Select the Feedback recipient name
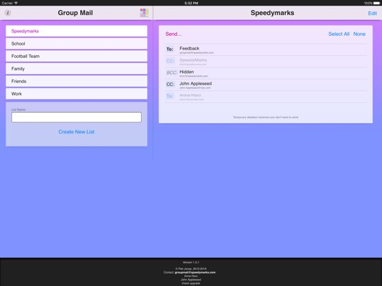The height and width of the screenshot is (286, 382). pyautogui.click(x=190, y=48)
